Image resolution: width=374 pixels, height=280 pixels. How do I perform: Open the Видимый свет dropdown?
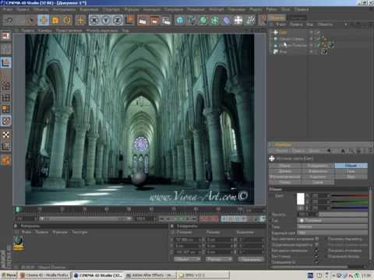coord(333,233)
